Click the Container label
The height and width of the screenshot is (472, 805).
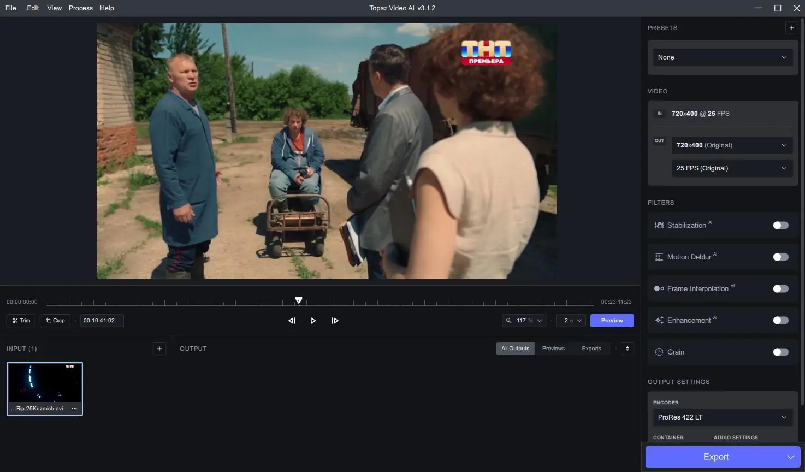[x=668, y=438]
